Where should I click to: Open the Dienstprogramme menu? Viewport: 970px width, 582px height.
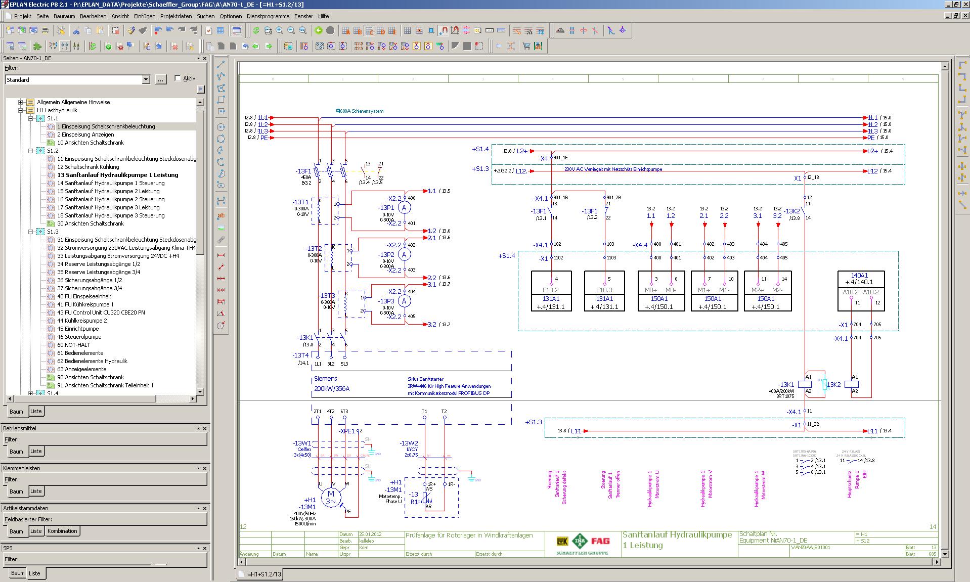[268, 16]
